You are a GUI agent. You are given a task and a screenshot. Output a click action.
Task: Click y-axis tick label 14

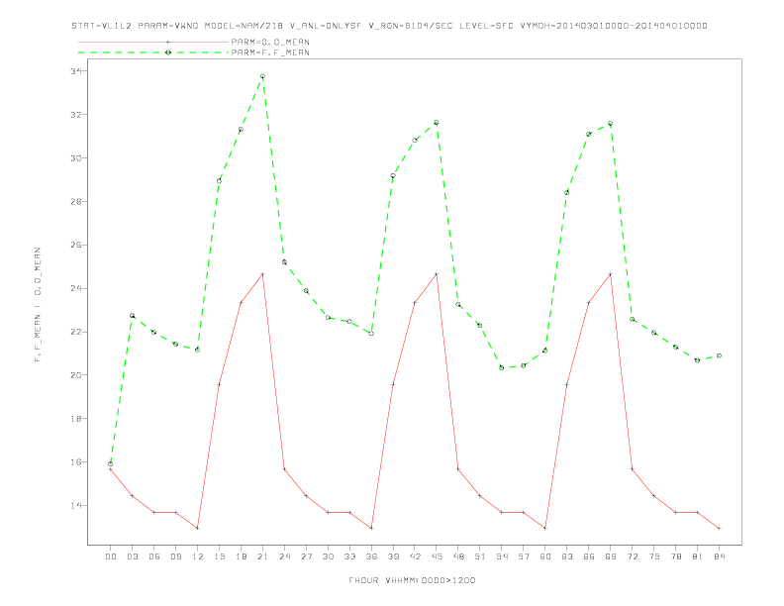click(76, 506)
